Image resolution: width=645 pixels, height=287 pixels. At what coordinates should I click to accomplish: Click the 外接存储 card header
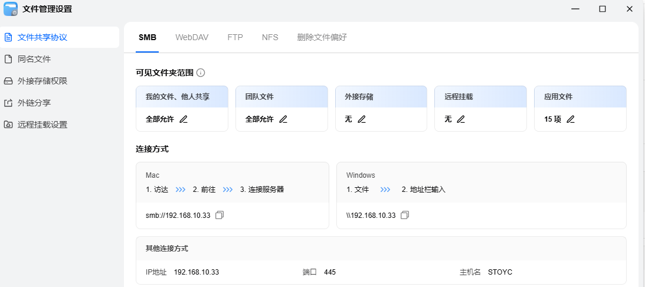(x=381, y=97)
